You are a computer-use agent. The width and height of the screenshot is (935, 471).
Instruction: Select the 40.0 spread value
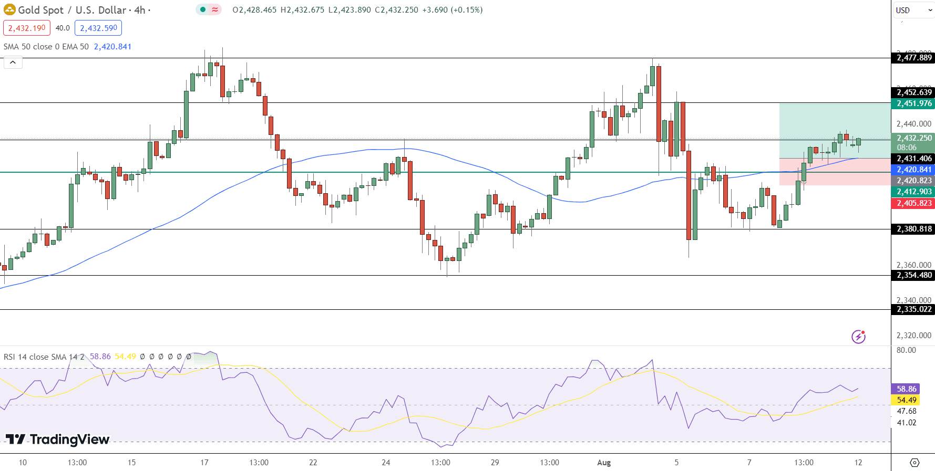(63, 28)
